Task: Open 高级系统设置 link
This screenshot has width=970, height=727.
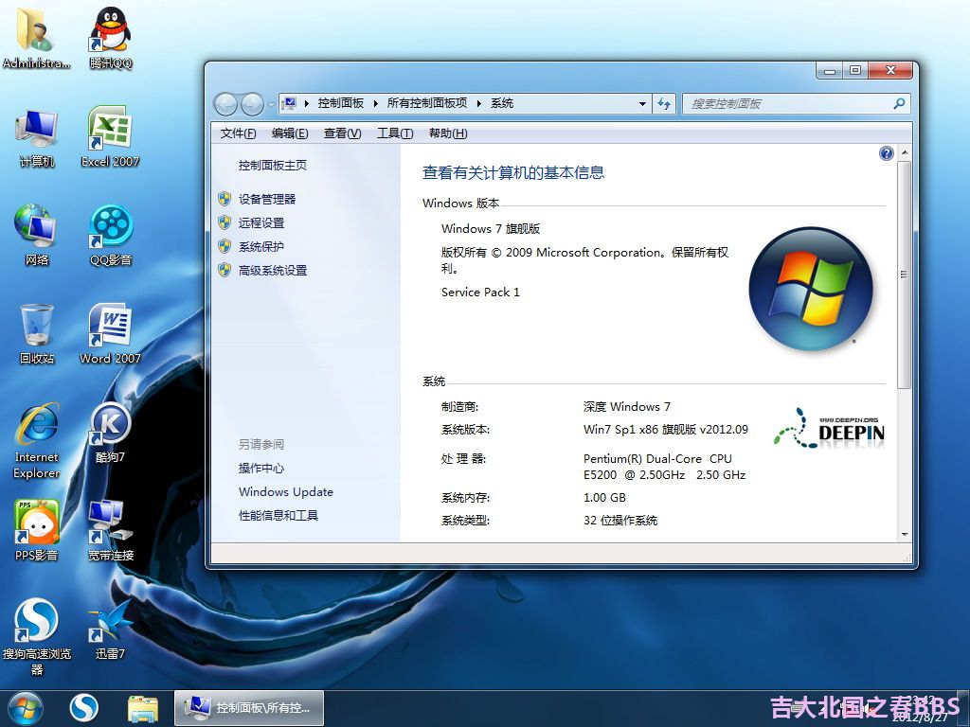Action: pos(273,270)
